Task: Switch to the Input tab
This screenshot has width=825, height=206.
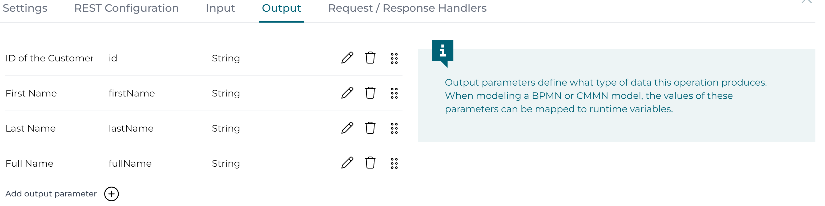Action: pyautogui.click(x=221, y=9)
